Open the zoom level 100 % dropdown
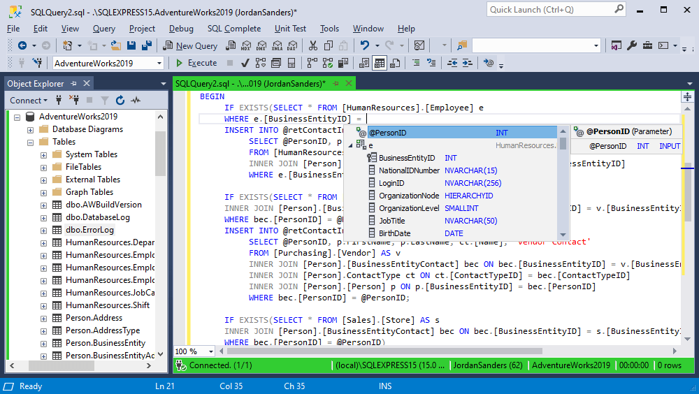 [211, 351]
